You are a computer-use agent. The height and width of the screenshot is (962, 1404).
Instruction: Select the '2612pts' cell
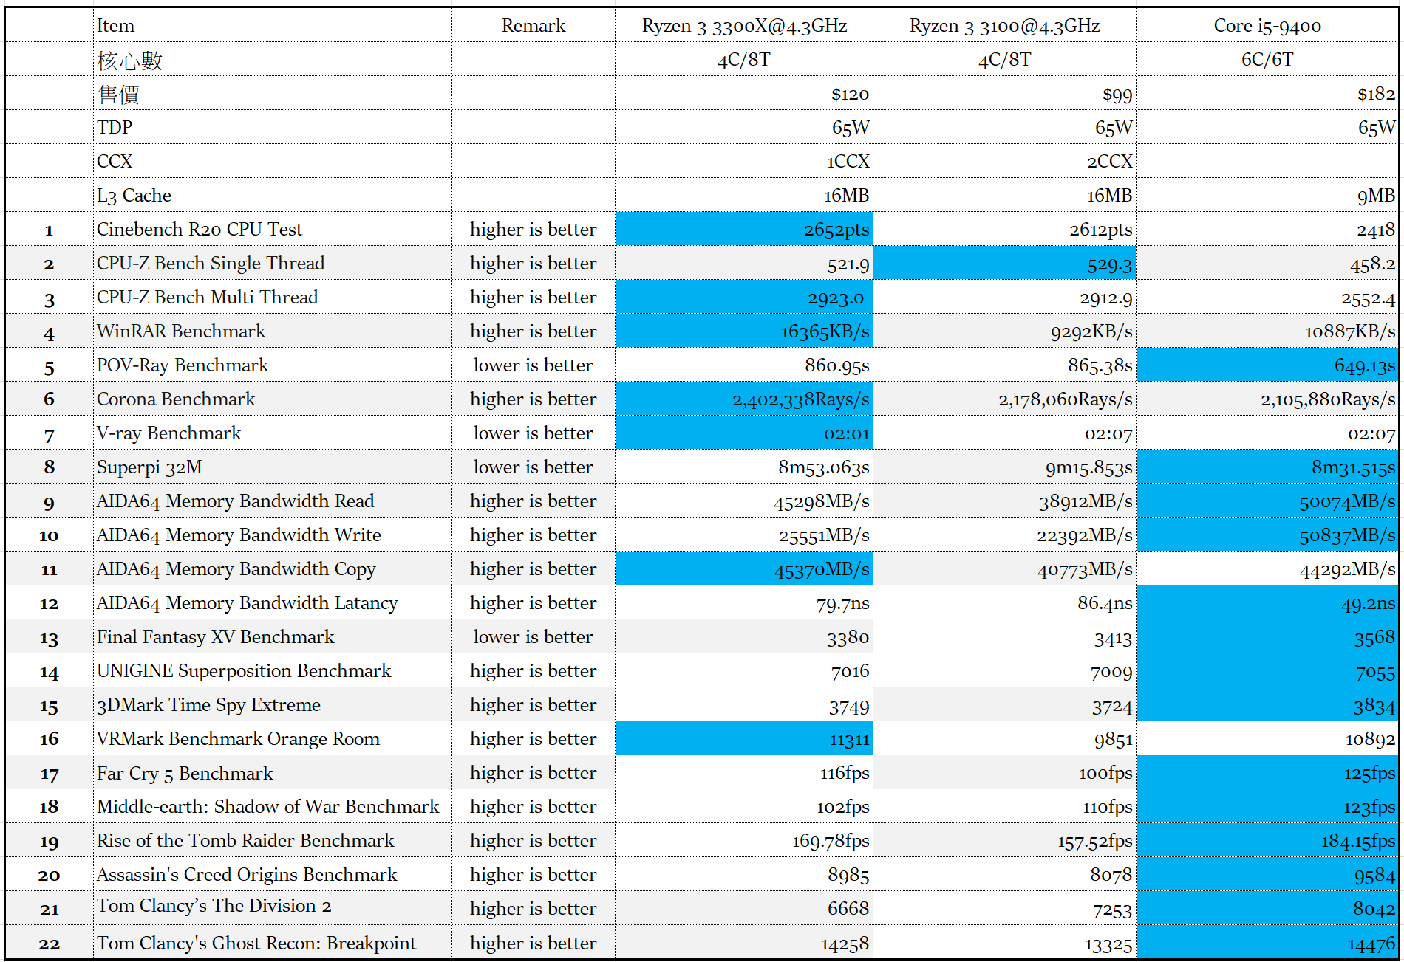[x=1004, y=229]
